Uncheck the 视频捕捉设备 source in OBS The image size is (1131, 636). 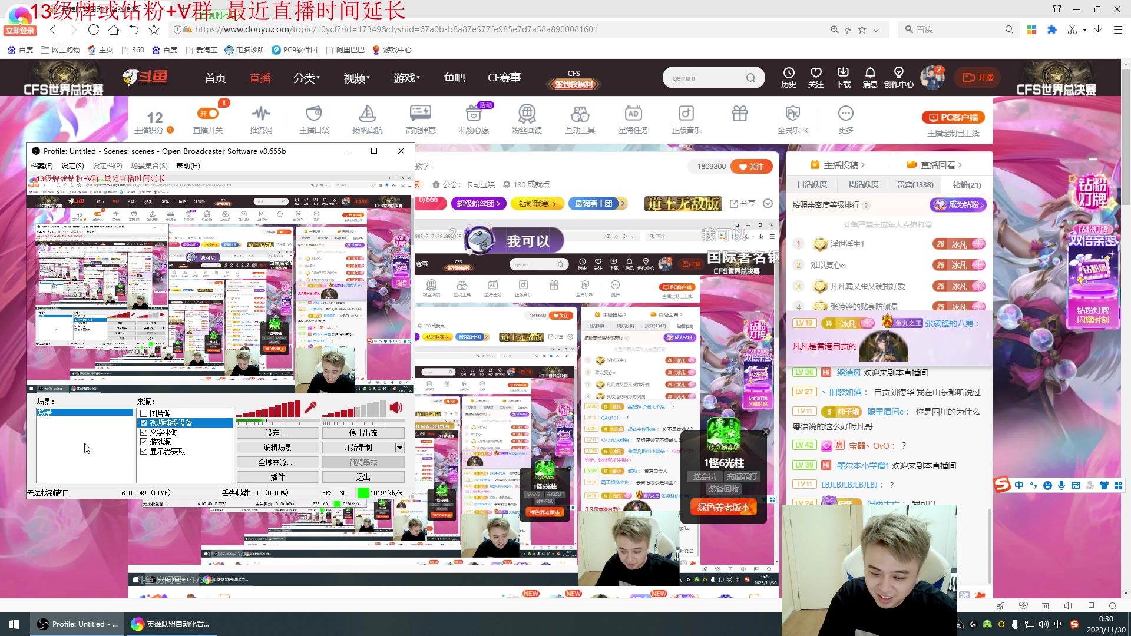coord(144,423)
